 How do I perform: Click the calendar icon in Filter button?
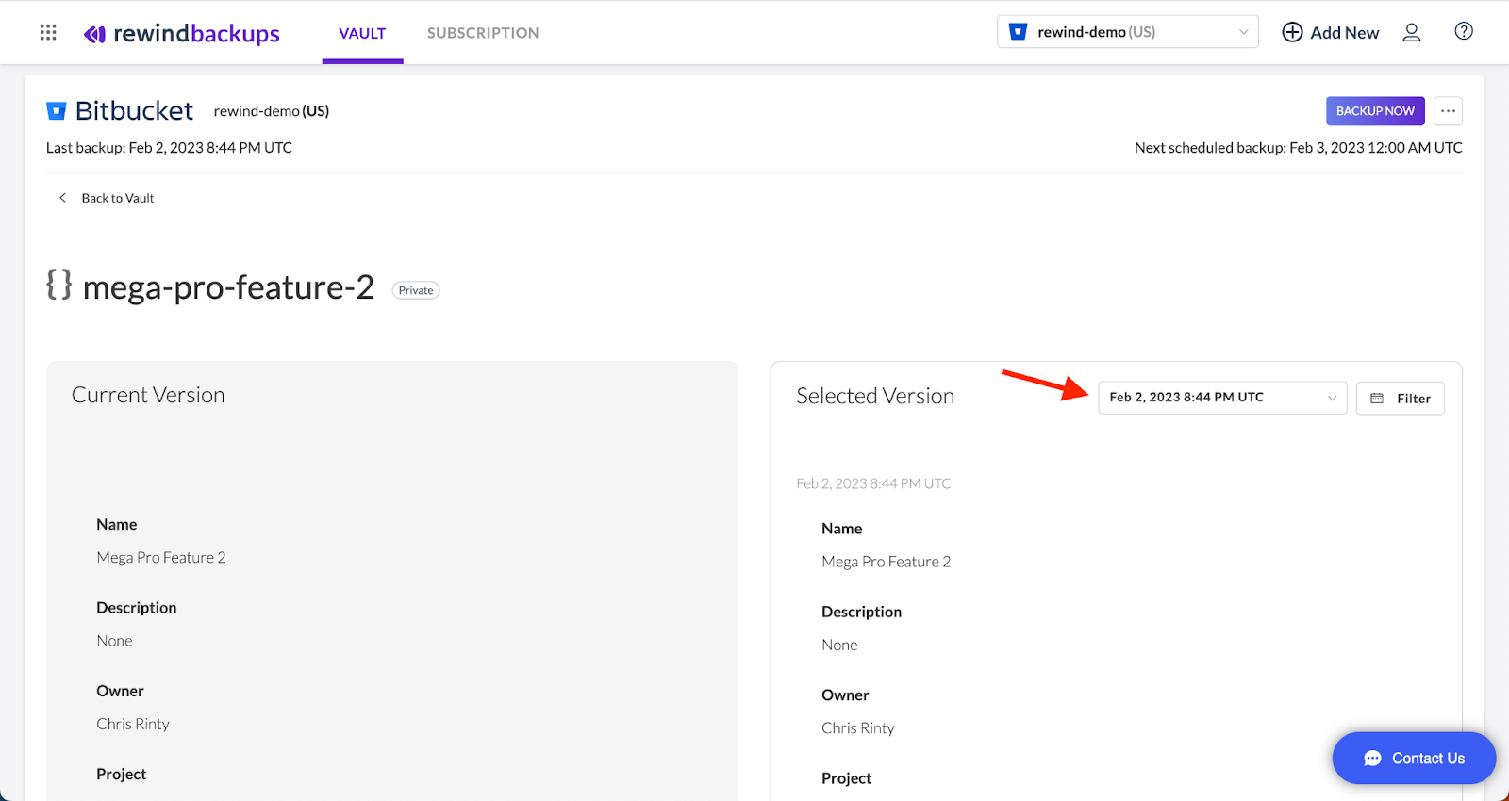pyautogui.click(x=1377, y=399)
